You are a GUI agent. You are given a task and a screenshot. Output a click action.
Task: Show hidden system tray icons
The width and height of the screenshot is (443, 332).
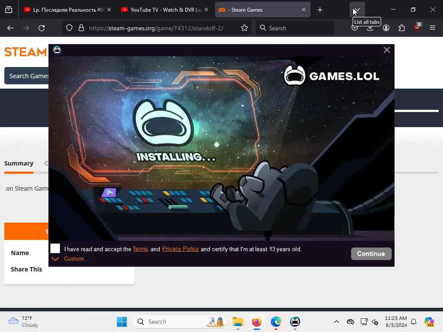pos(337,322)
